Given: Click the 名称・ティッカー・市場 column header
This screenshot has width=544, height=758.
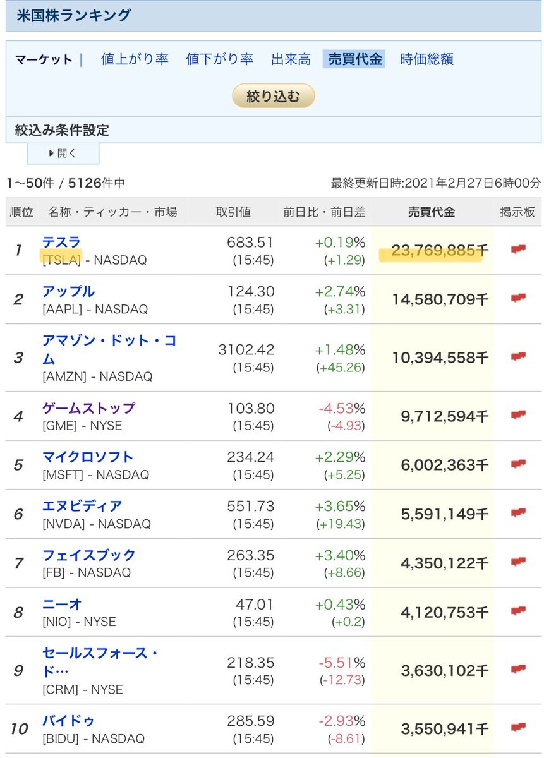Looking at the screenshot, I should click(x=112, y=212).
